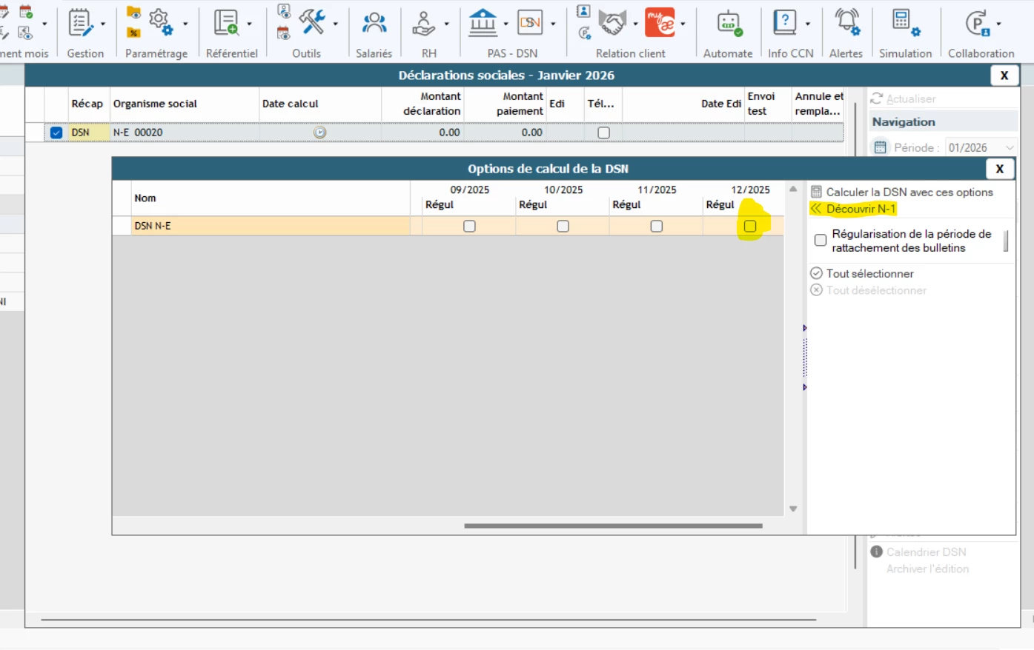Toggle the Régul checkbox for 10/2025
Screen dimensions: 1034x650
click(x=563, y=226)
